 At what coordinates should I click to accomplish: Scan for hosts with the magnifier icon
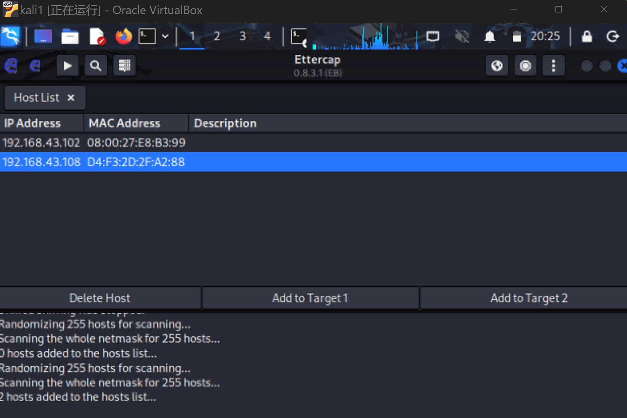[x=96, y=66]
